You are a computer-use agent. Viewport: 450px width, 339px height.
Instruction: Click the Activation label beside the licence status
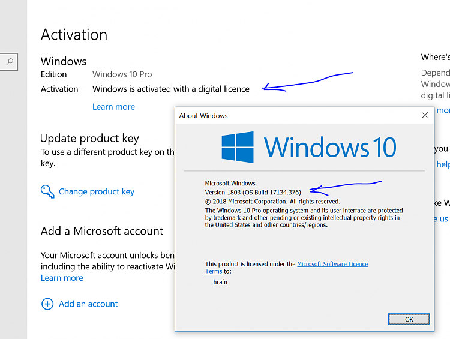59,89
